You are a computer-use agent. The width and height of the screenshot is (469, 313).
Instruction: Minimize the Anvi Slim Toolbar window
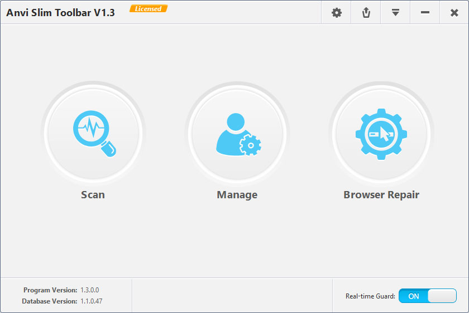[425, 13]
